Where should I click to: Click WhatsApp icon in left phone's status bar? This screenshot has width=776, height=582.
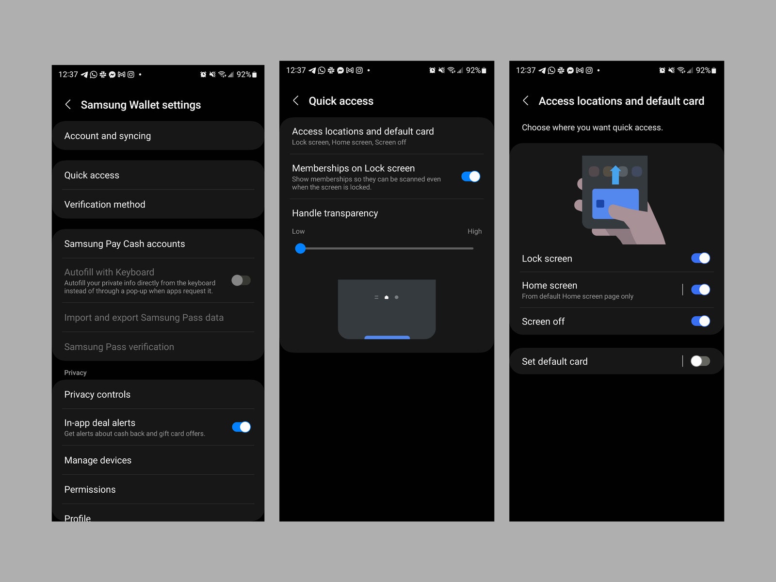pyautogui.click(x=94, y=74)
